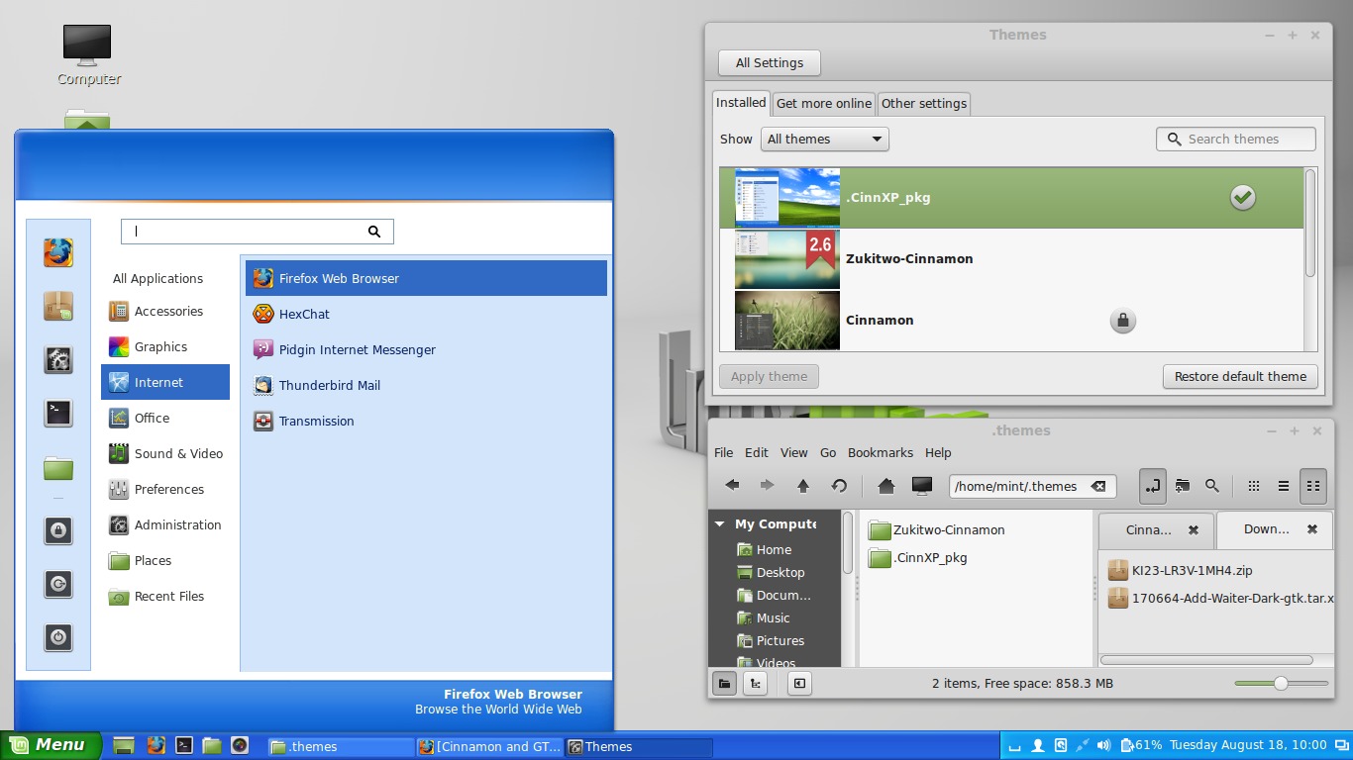Open the Bookmarks menu in the .themes window
This screenshot has width=1353, height=760.
880,452
